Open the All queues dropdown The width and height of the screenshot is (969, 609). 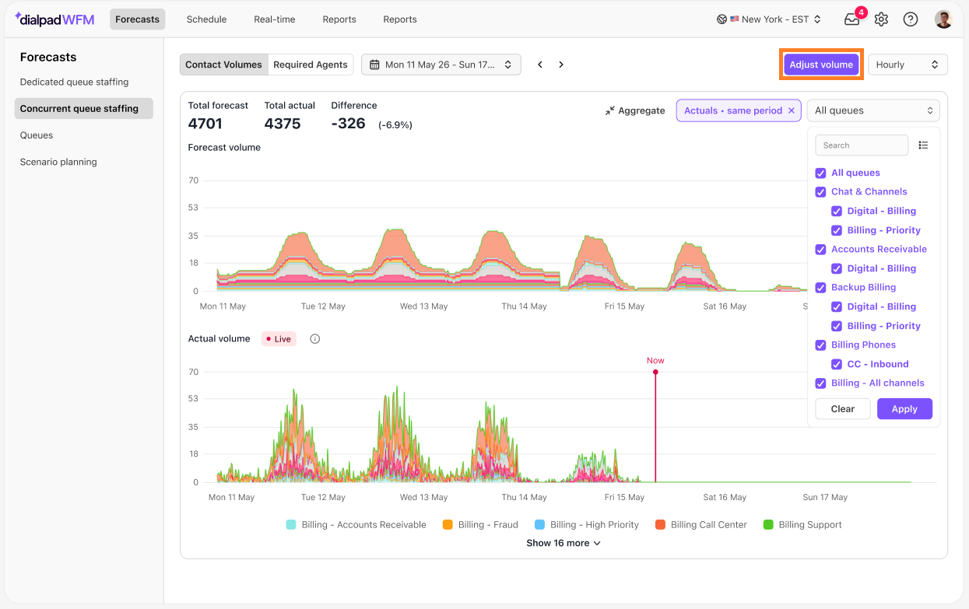pos(873,110)
